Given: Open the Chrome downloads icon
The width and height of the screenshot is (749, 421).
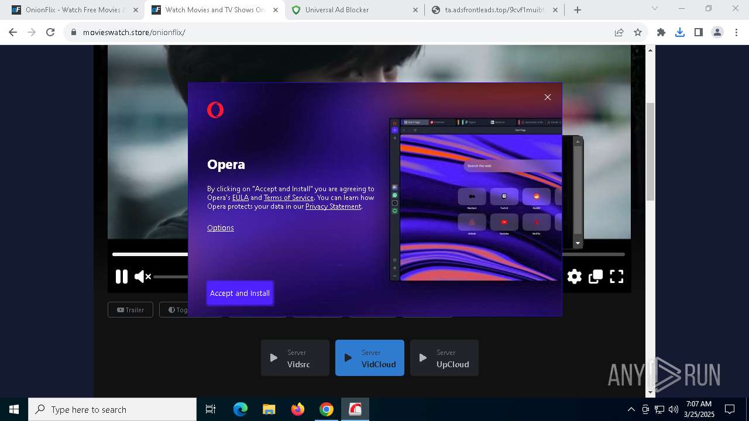Looking at the screenshot, I should [x=680, y=32].
